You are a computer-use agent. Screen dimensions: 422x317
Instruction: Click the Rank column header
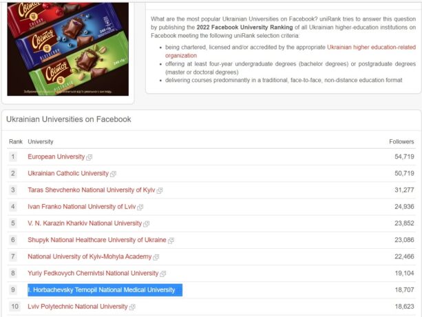15,141
